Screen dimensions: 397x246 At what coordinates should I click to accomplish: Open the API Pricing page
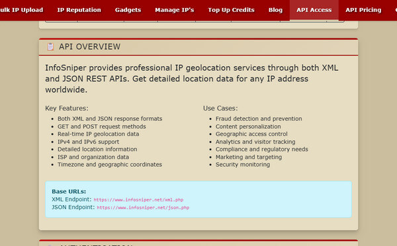tap(363, 10)
